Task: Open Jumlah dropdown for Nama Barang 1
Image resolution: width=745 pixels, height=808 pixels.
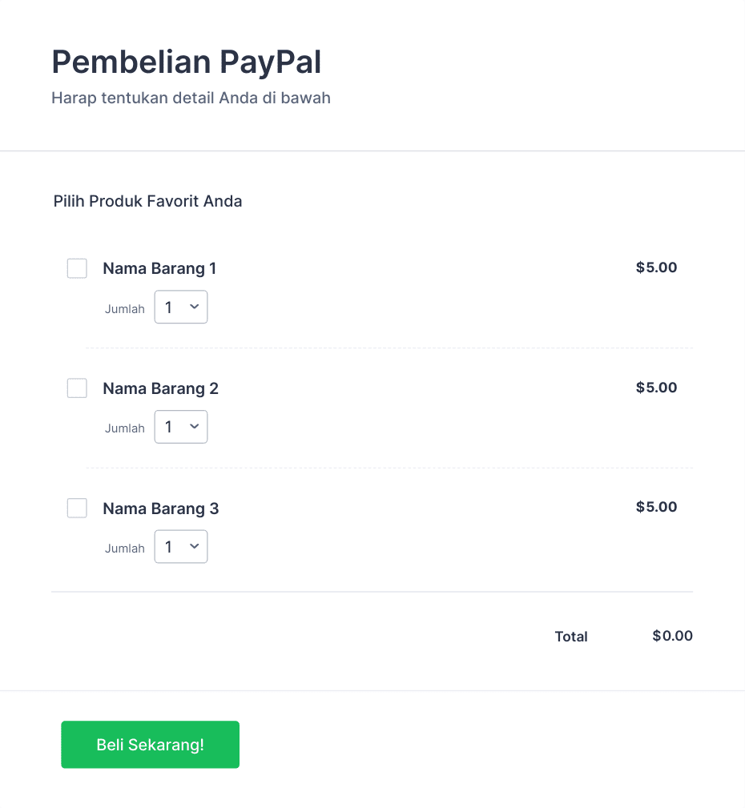Action: 181,308
